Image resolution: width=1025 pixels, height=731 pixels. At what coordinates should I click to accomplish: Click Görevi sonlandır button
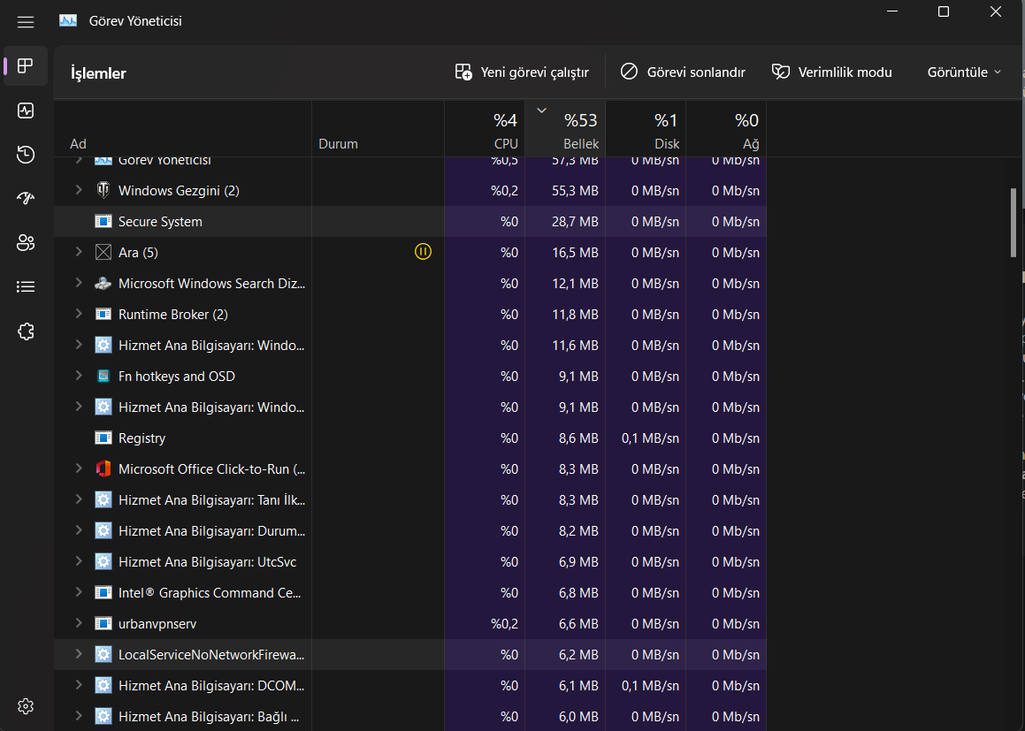tap(683, 72)
